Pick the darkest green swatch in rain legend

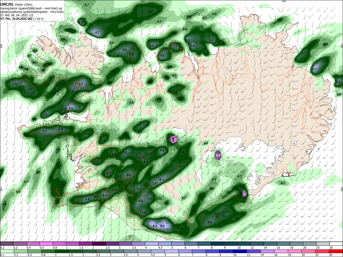62,251
